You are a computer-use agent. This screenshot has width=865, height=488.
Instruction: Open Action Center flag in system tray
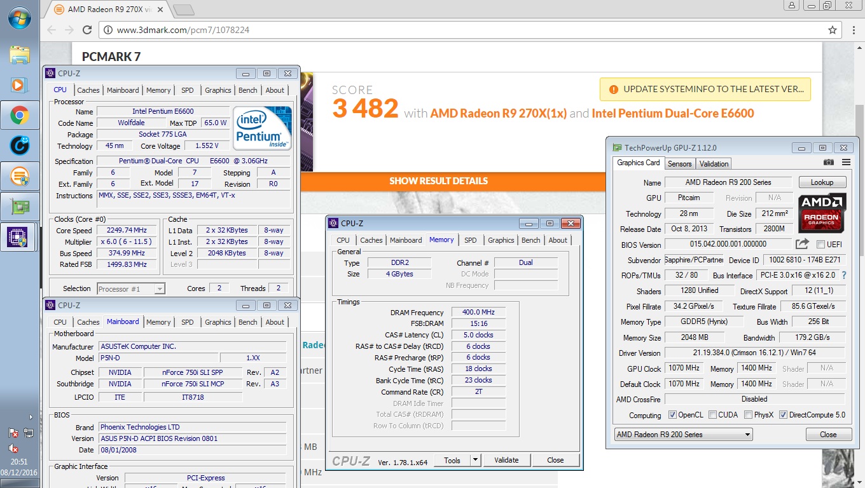pyautogui.click(x=13, y=433)
